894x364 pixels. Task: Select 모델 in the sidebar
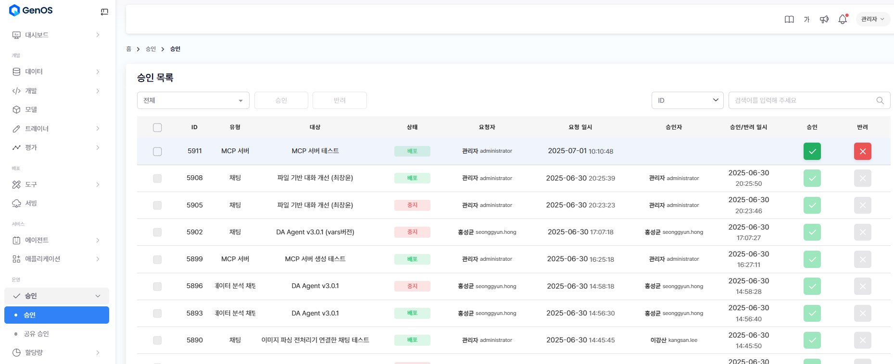31,109
